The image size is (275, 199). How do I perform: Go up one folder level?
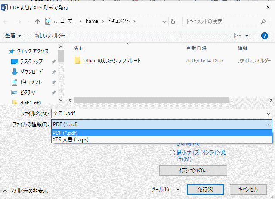click(37, 22)
